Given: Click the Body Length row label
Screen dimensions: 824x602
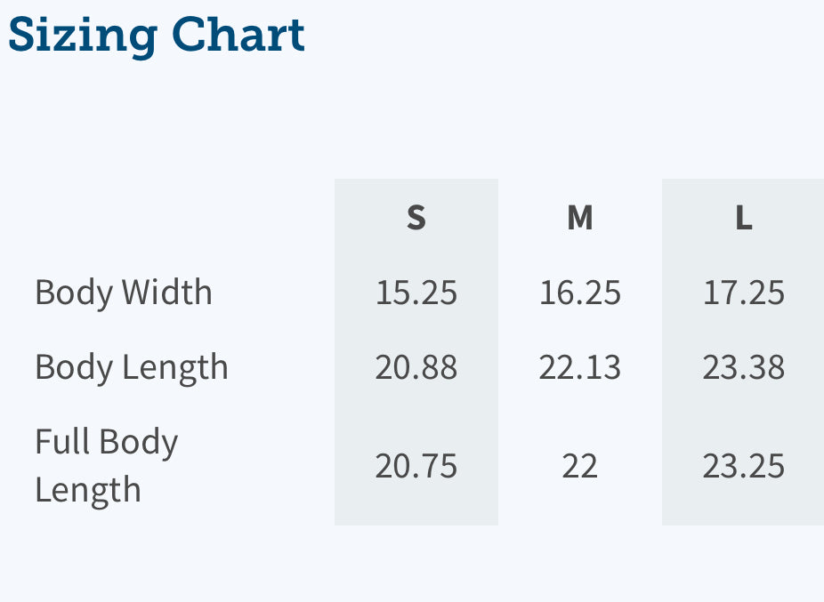Looking at the screenshot, I should [x=132, y=367].
